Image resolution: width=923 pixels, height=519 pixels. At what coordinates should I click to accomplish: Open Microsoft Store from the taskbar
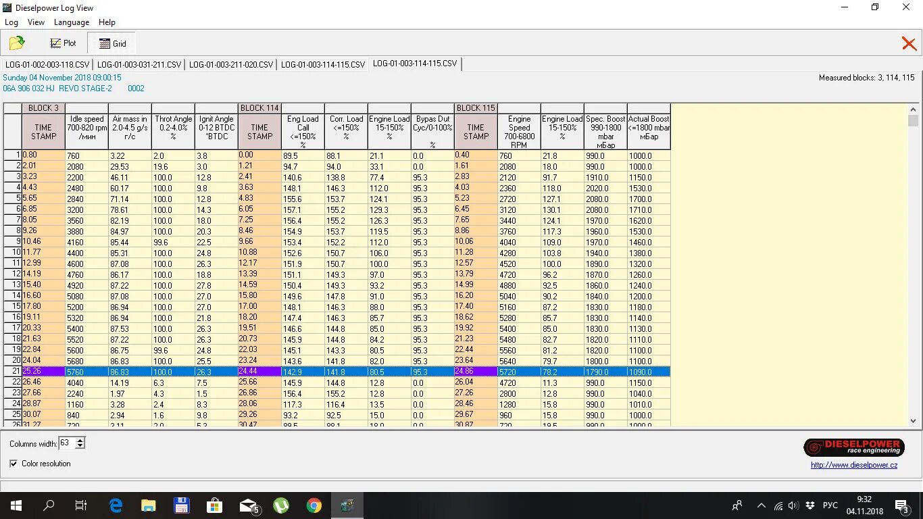click(x=214, y=505)
